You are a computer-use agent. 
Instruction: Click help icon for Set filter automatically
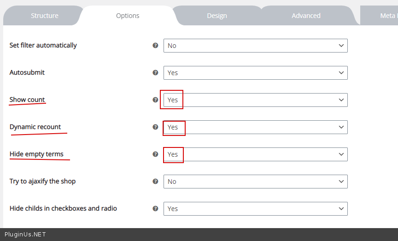pyautogui.click(x=155, y=46)
